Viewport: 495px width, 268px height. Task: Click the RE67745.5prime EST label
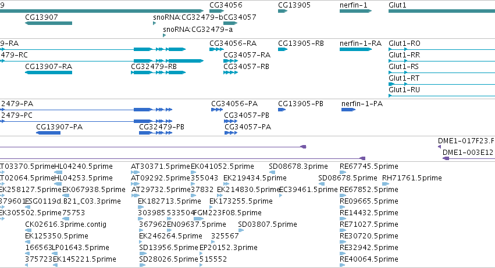click(x=369, y=166)
